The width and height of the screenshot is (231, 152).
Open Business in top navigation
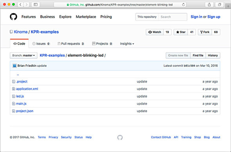click(47, 17)
